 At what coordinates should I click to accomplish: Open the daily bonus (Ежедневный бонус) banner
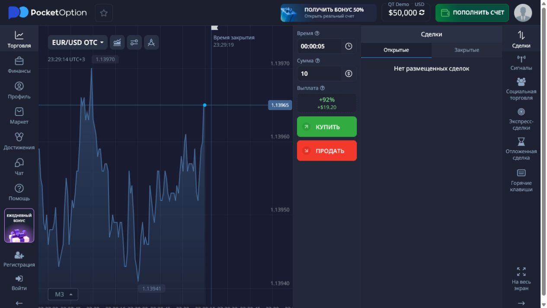tap(19, 226)
